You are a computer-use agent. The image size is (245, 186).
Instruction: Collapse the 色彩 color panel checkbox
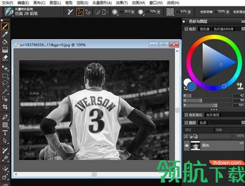[x=186, y=29]
